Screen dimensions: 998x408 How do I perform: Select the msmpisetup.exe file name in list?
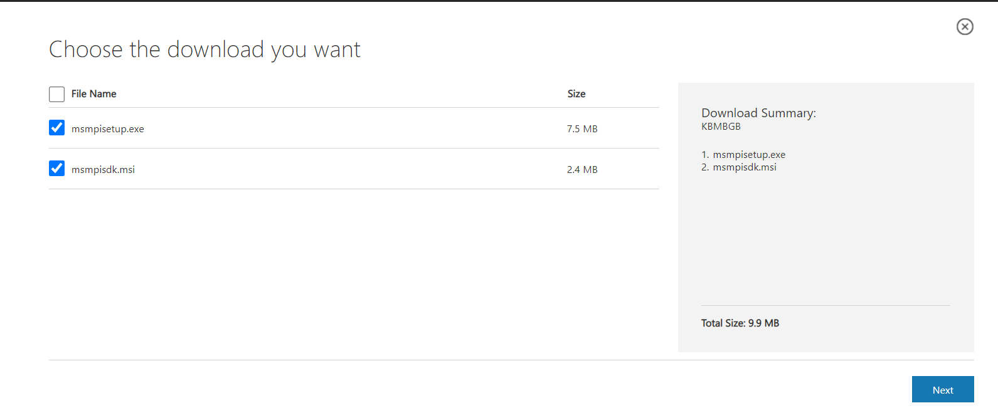pos(108,129)
